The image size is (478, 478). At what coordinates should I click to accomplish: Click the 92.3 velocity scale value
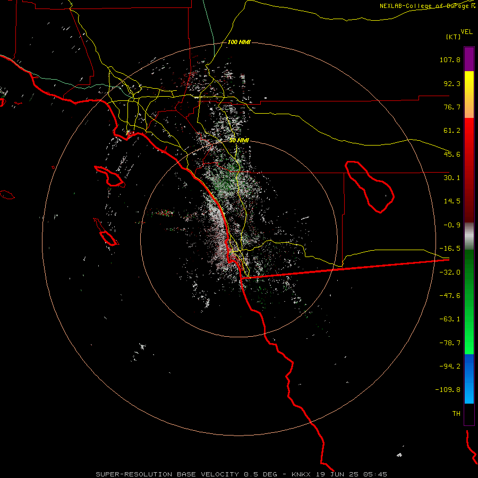pos(452,83)
